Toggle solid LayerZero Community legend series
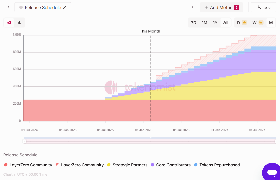Screen dimensions: 280x180 [x=28, y=165]
